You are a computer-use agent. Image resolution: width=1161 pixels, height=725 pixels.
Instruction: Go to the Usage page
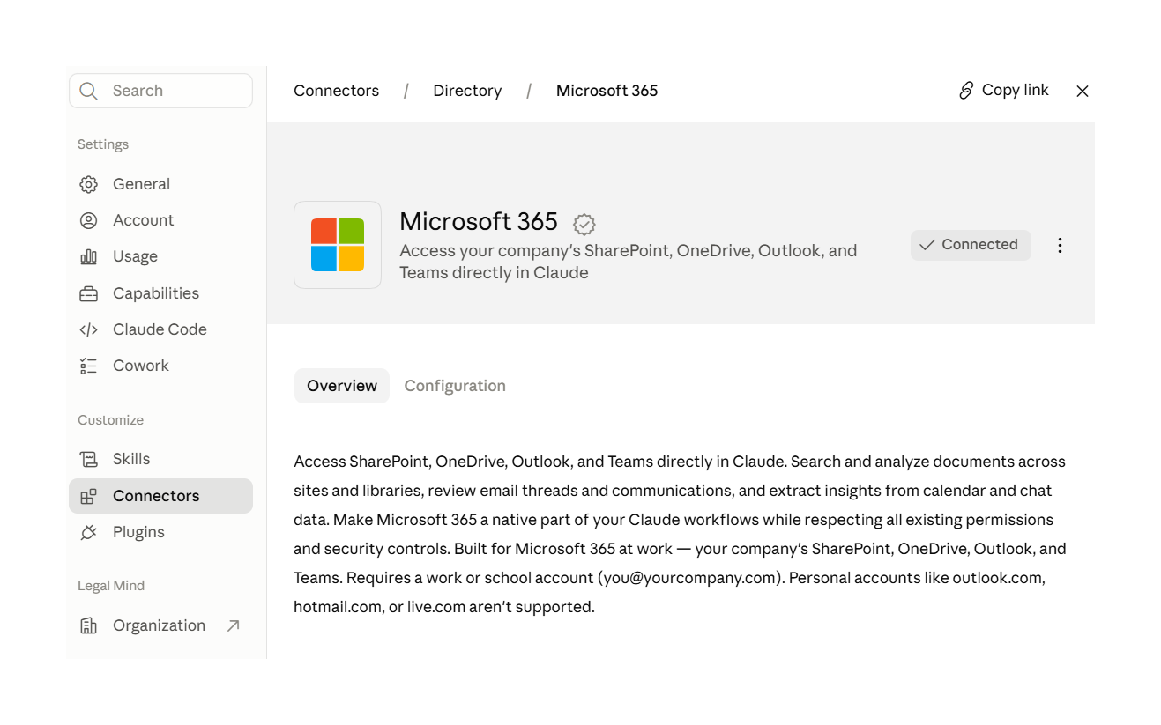tap(160, 256)
